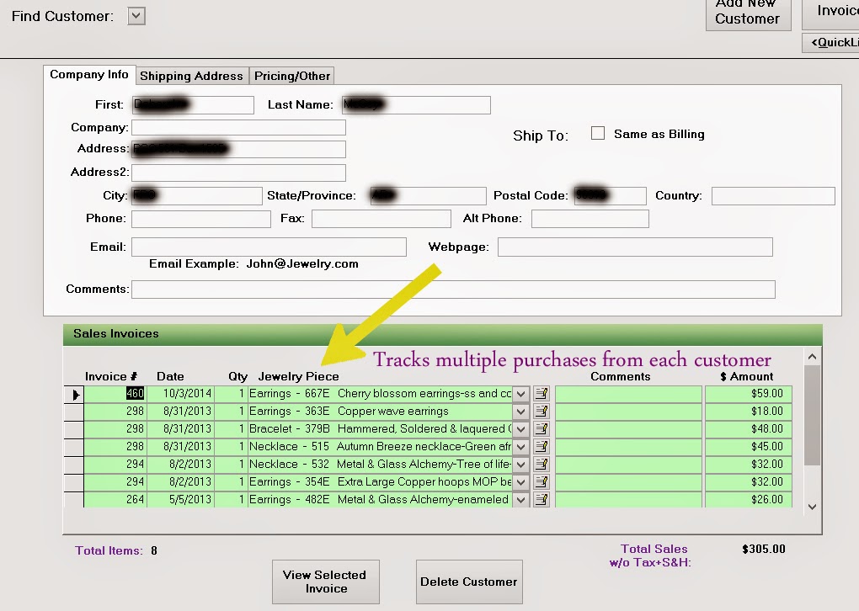Viewport: 859px width, 611px height.
Task: Toggle Same as Billing checkbox
Action: pos(598,133)
